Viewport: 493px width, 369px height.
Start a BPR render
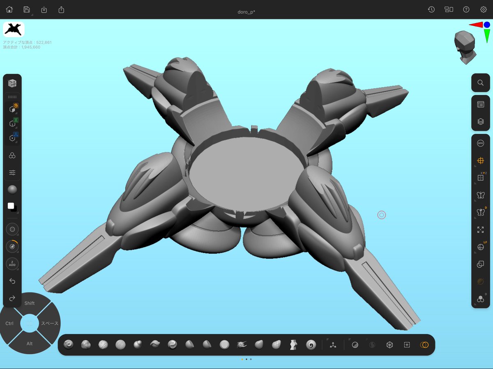480,143
